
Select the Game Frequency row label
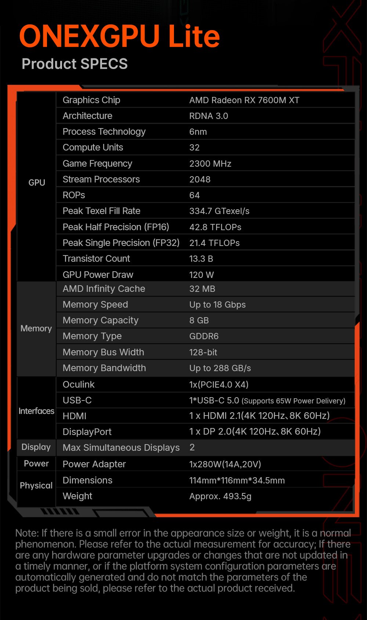(x=97, y=163)
